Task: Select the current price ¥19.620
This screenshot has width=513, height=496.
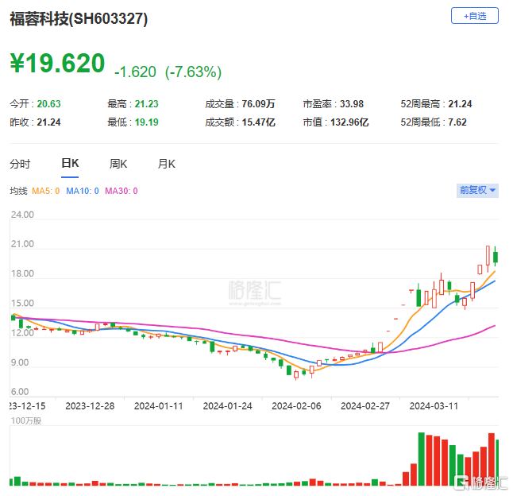Action: [58, 63]
